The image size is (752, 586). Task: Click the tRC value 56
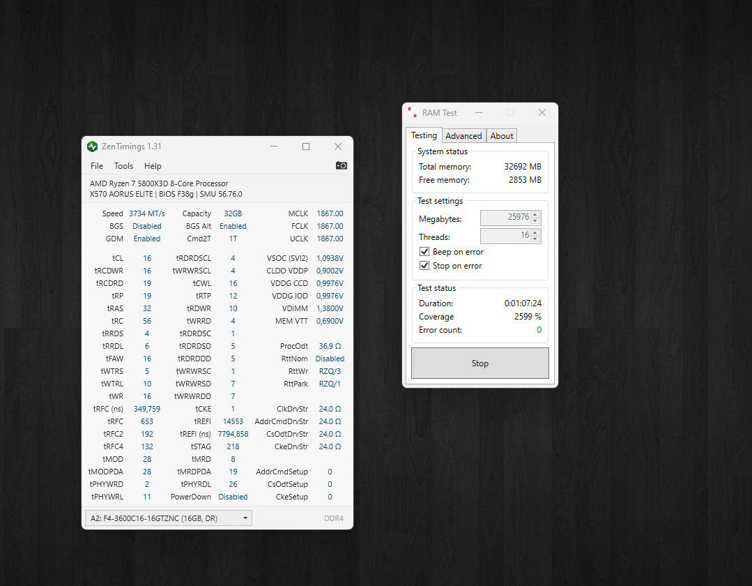(x=147, y=321)
